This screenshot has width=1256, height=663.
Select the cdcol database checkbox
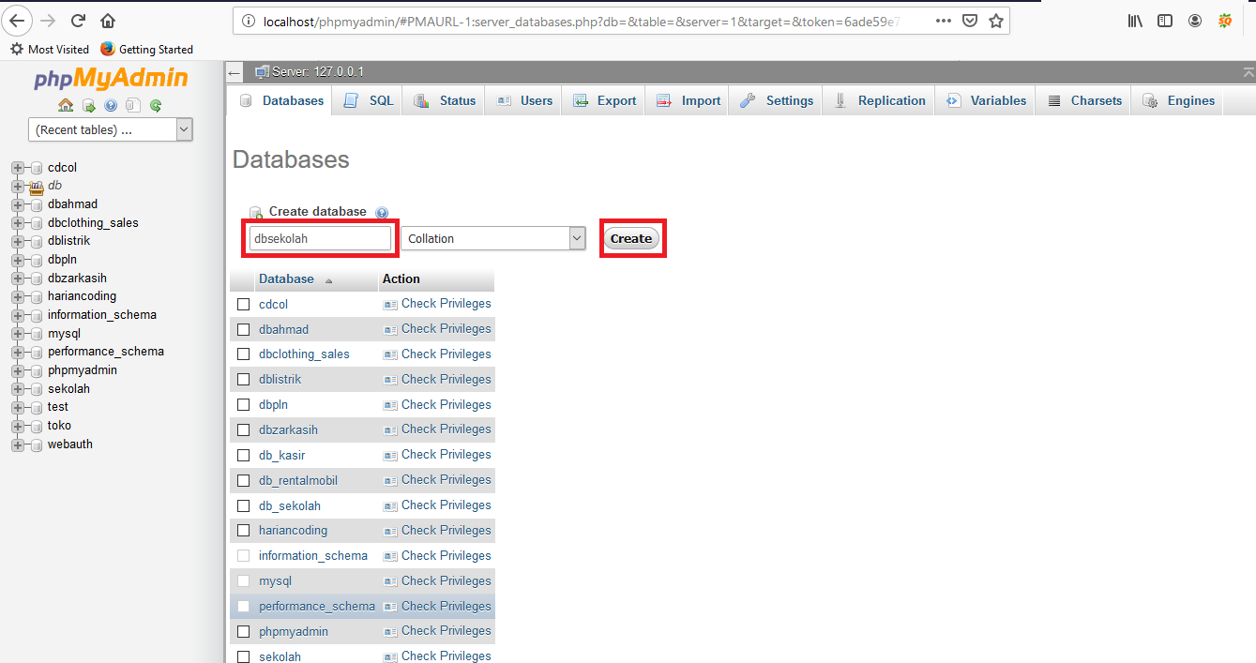point(244,303)
